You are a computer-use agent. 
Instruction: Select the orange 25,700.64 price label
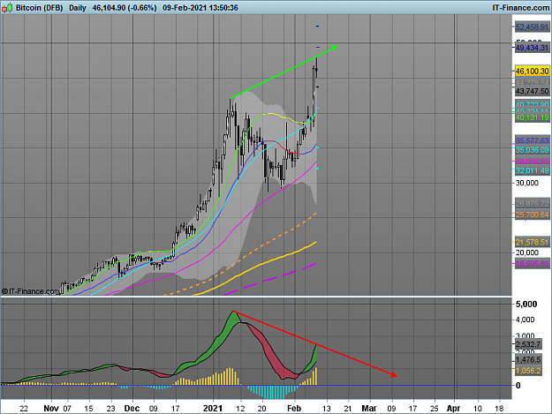tap(532, 215)
